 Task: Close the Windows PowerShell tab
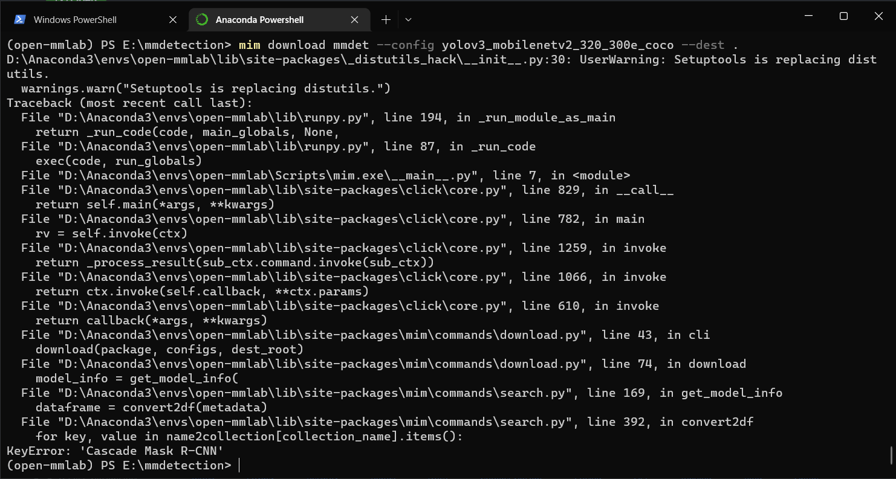click(x=173, y=19)
